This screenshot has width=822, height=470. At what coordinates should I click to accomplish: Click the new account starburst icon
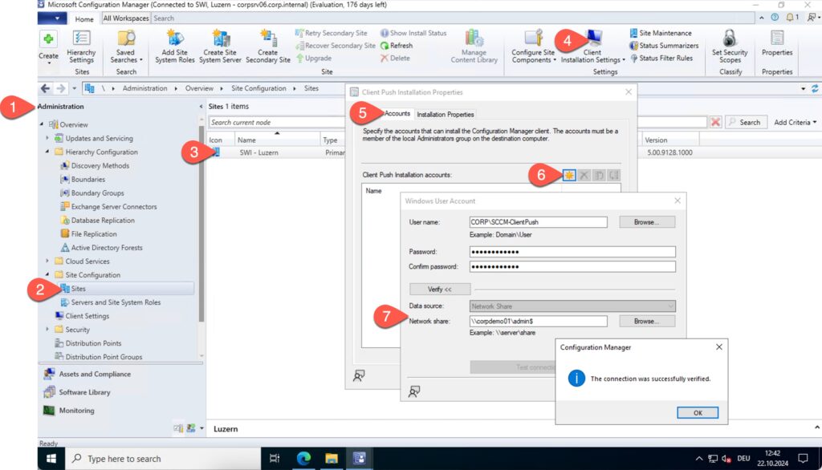[569, 175]
